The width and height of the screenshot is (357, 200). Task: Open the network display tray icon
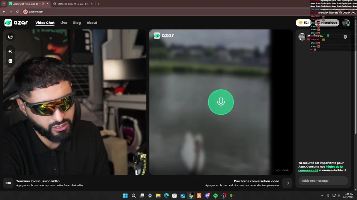click(x=334, y=196)
